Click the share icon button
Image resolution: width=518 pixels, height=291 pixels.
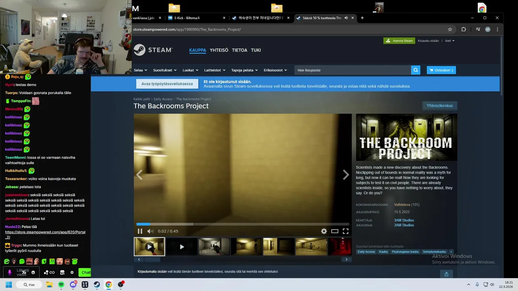(x=446, y=274)
